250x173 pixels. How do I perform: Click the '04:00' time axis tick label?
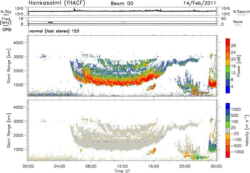pos(60,166)
